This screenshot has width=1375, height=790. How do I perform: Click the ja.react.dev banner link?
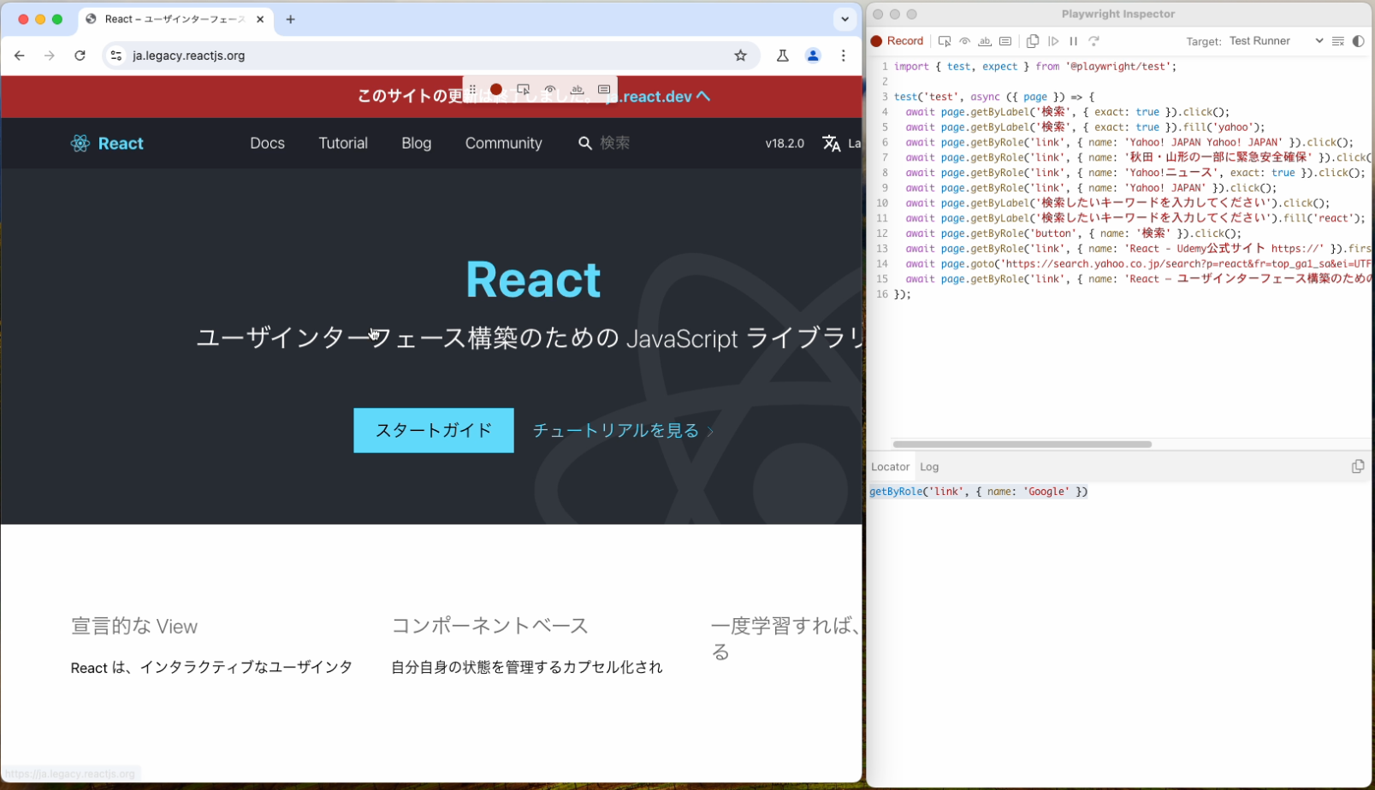coord(657,97)
